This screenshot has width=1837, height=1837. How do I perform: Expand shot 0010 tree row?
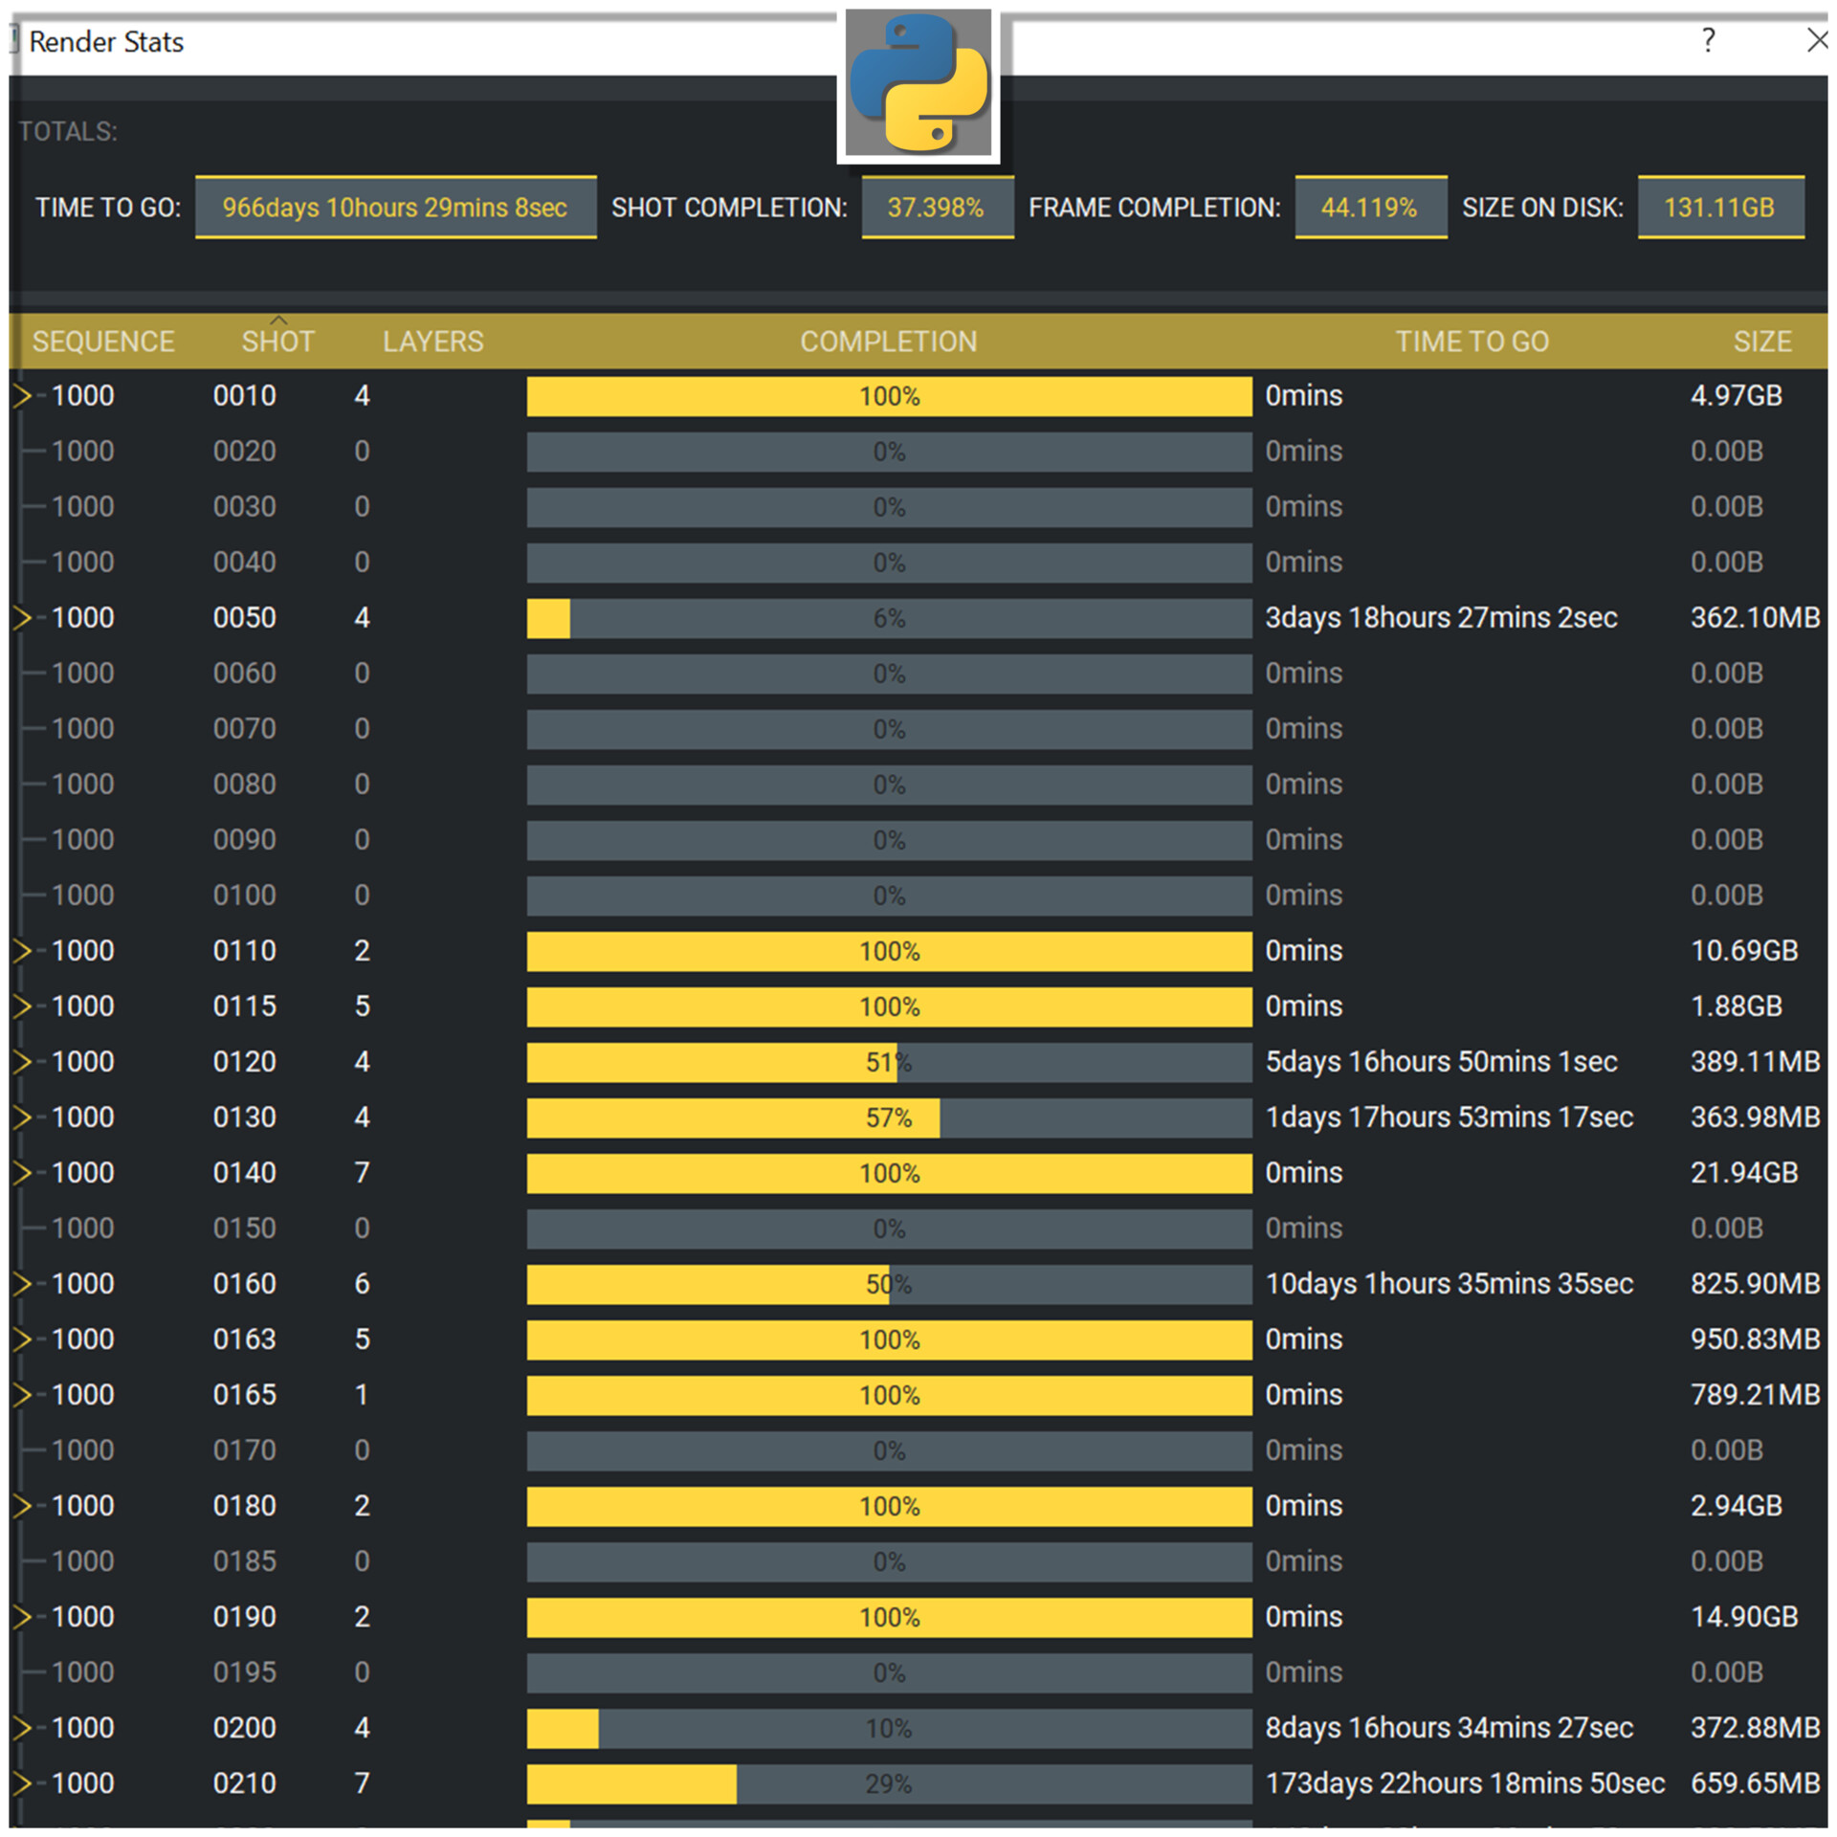pos(22,395)
